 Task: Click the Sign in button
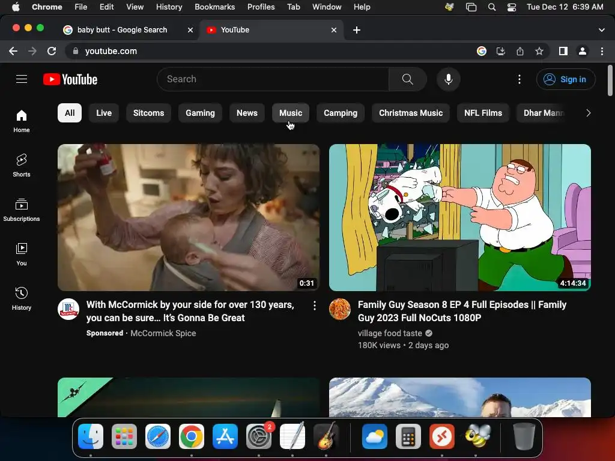coord(566,79)
